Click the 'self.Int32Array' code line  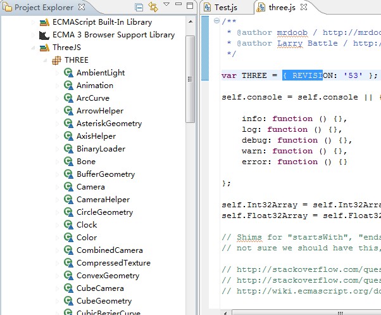(x=301, y=205)
